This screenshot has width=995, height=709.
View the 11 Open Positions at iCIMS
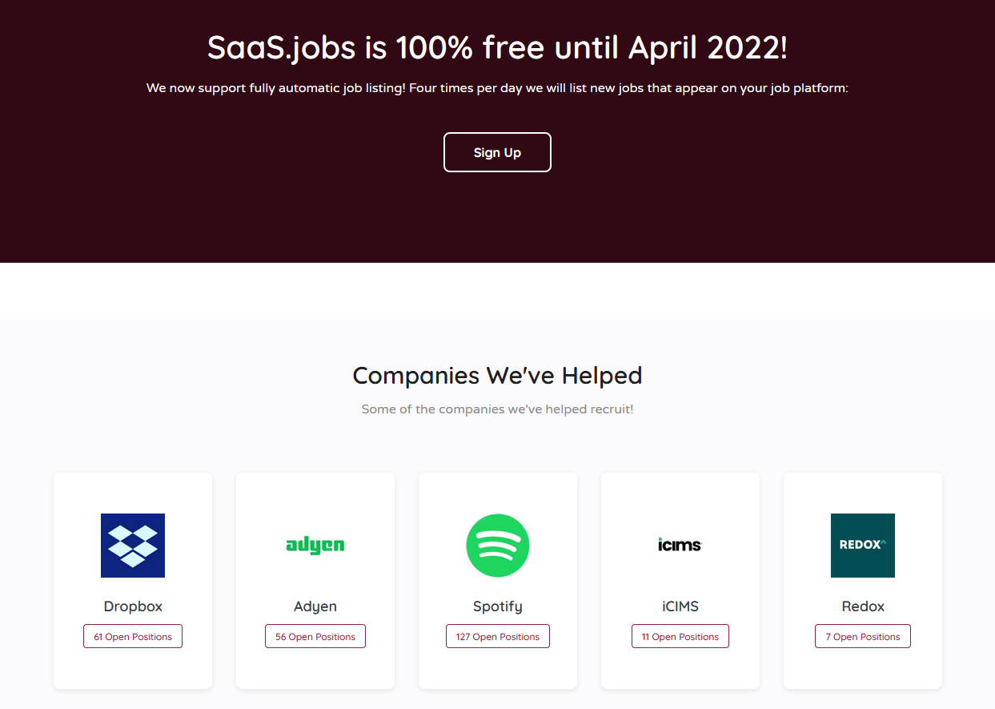[x=680, y=635]
